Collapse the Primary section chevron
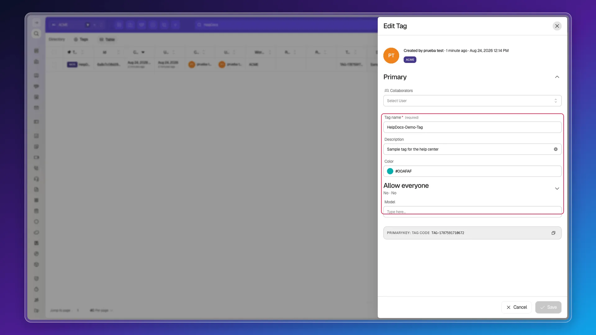Screen dimensions: 596x335 click(557, 77)
